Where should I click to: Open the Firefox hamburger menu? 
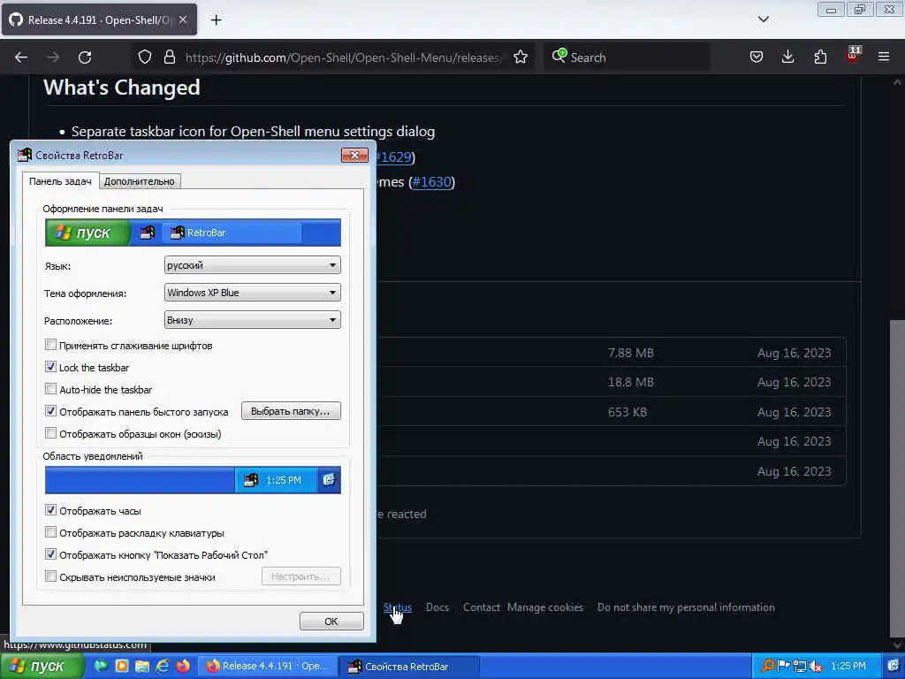pos(884,57)
